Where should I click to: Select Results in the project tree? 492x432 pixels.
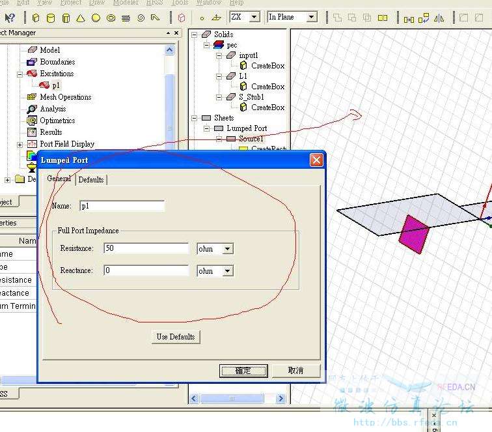click(51, 132)
